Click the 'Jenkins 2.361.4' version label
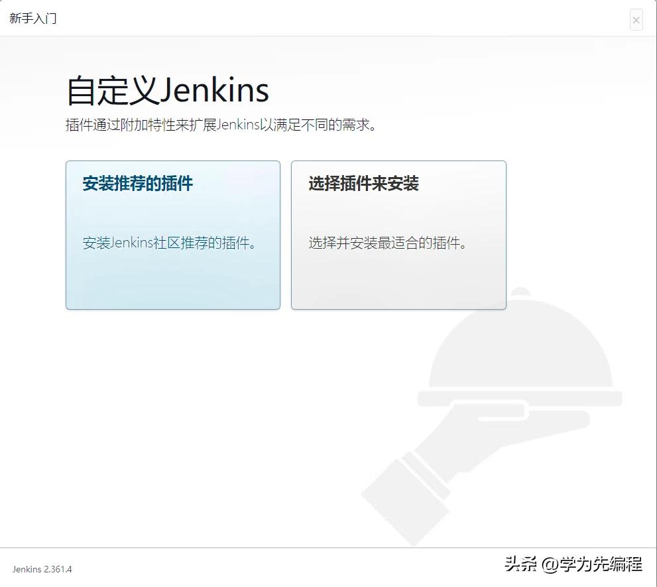 [43, 569]
